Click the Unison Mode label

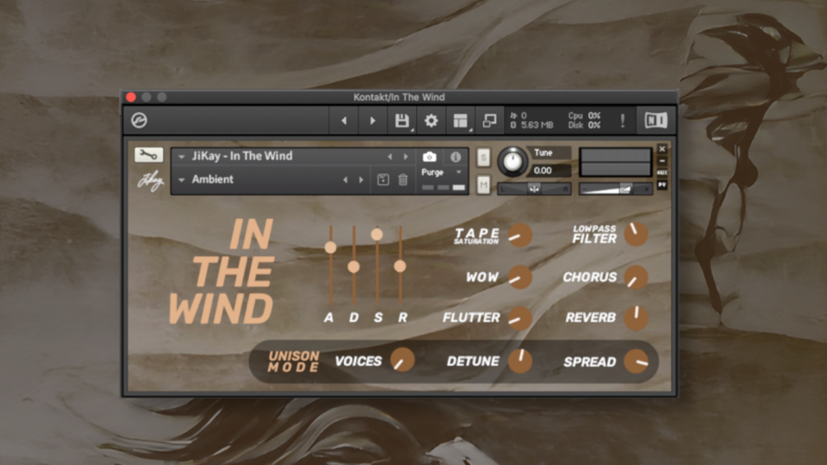[x=294, y=361]
